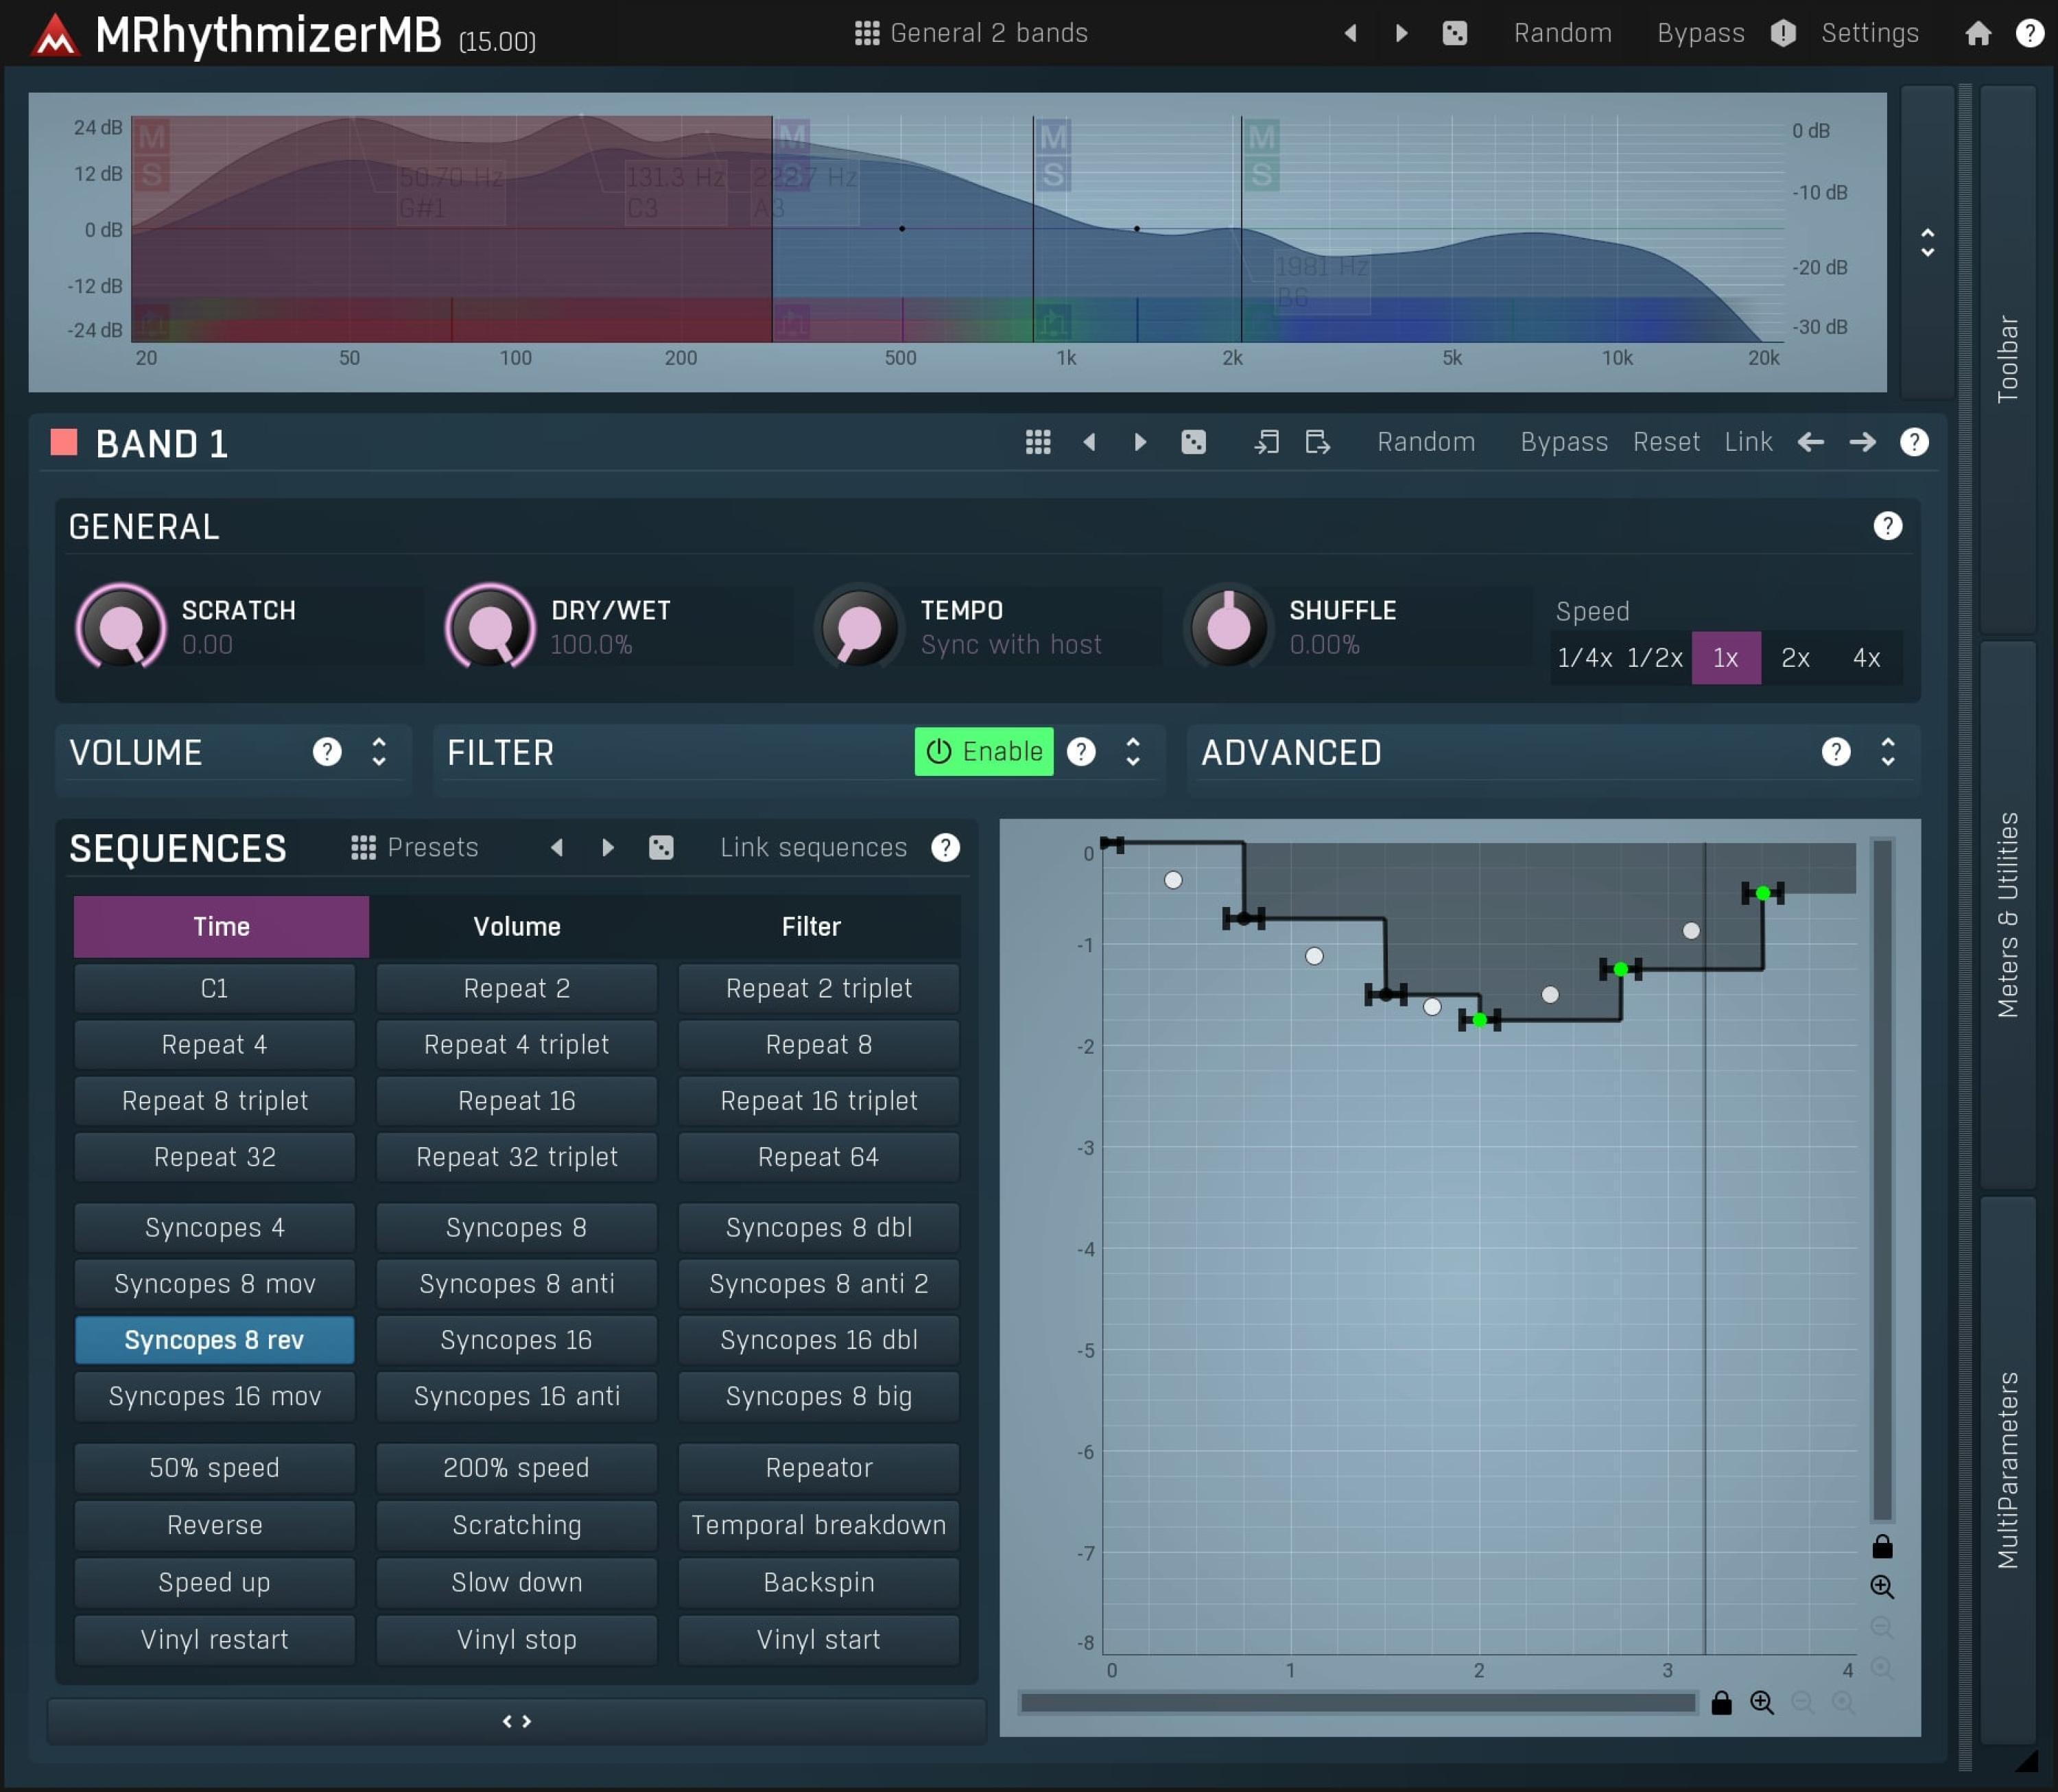Open Band 1 preset grid icon
Viewport: 2058px width, 1792px height.
(1038, 442)
